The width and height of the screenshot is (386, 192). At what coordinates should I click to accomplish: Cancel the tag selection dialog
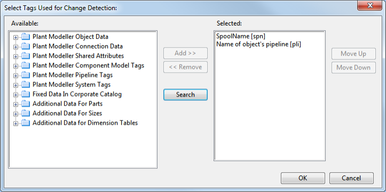[351, 178]
